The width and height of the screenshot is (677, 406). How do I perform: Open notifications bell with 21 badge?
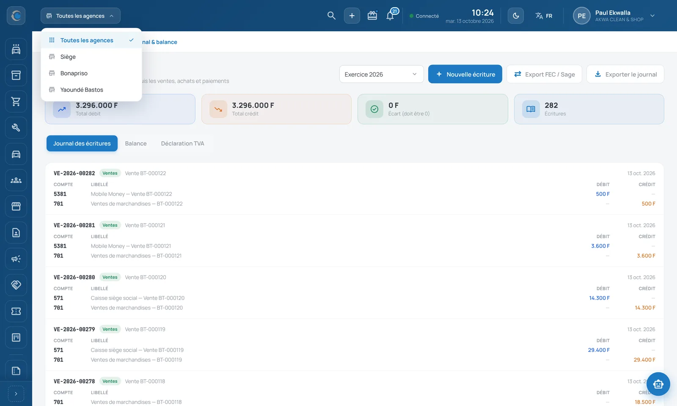coord(391,16)
